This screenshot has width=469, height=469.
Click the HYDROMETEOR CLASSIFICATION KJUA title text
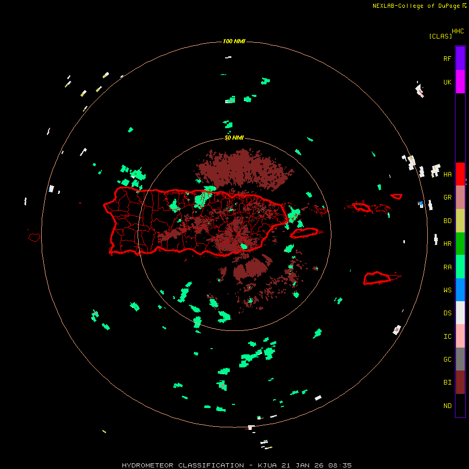point(237,465)
